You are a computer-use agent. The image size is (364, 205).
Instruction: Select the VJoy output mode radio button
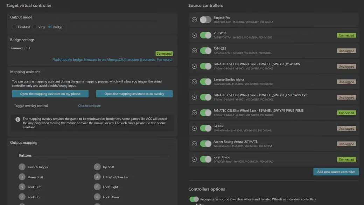tap(35, 27)
